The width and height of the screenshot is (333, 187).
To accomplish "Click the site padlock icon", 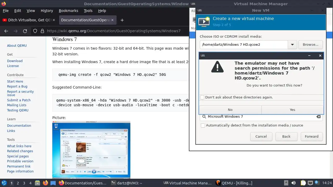I will point(42,31).
